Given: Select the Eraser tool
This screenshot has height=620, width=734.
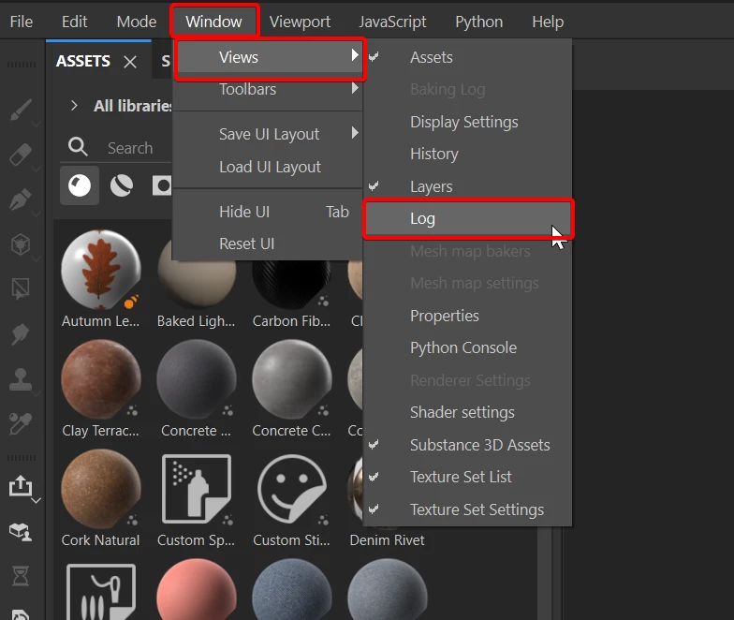Looking at the screenshot, I should (x=21, y=155).
